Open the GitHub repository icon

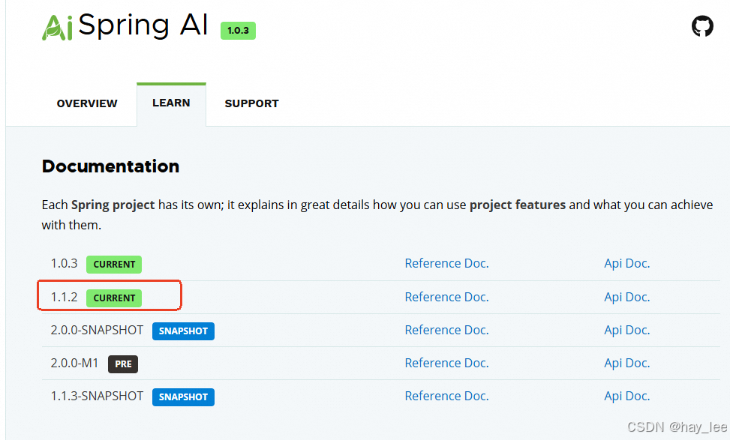(x=702, y=26)
